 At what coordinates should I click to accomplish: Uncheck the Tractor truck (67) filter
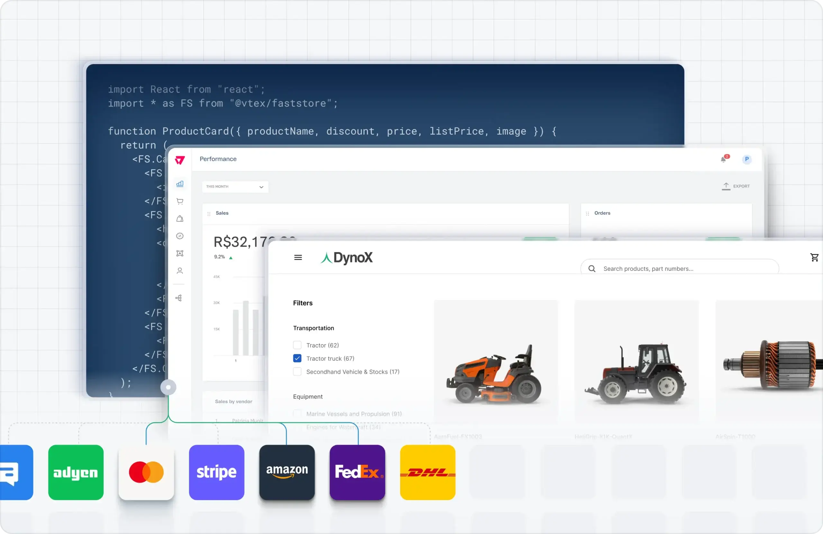(x=297, y=358)
